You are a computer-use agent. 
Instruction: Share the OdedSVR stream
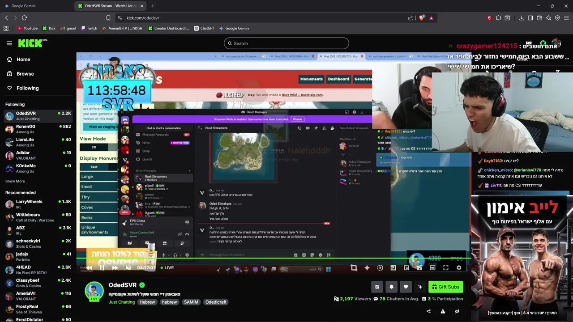tap(428, 311)
